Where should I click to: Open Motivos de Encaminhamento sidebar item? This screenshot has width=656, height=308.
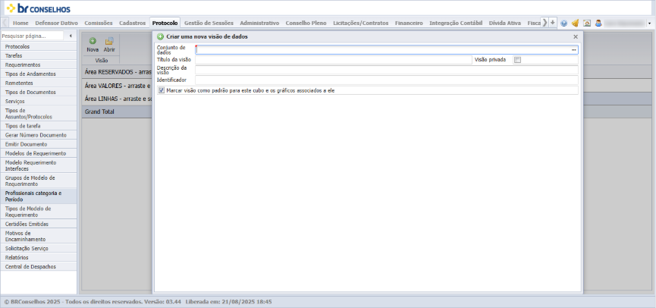click(39, 237)
